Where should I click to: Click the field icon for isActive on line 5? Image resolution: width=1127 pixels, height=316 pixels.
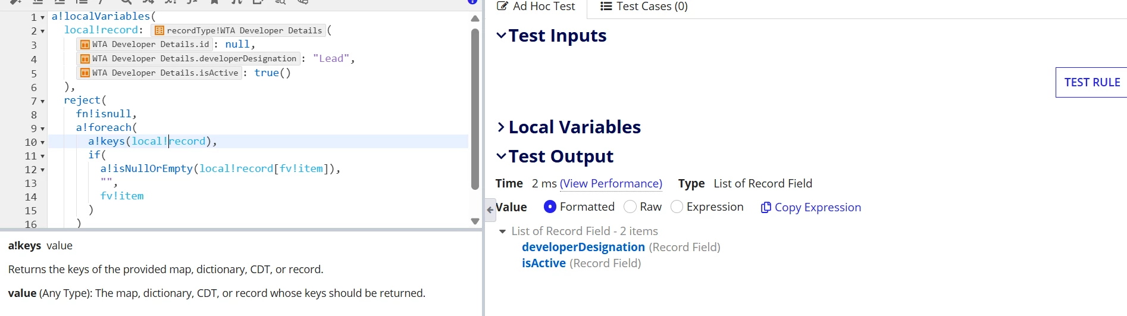tap(85, 73)
